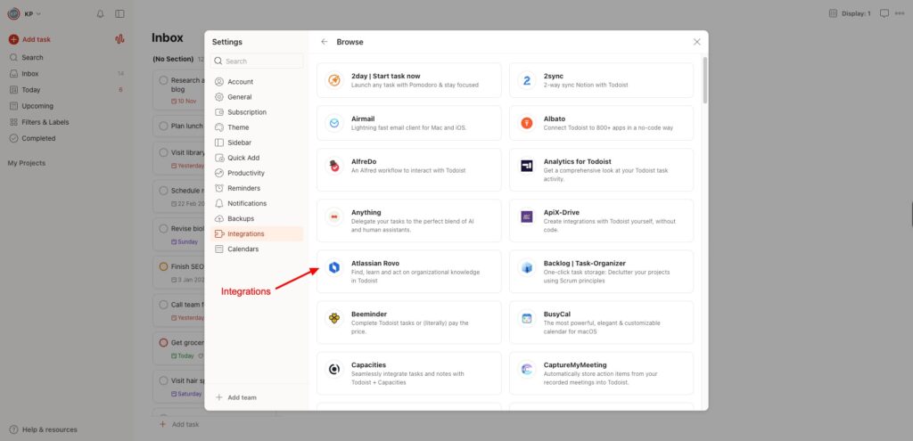
Task: Click the ApiX-Drive integration icon
Action: click(x=526, y=216)
